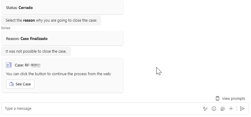Select the Status: Cerrado card
Image resolution: width=251 pixels, height=117 pixels.
(62, 8)
